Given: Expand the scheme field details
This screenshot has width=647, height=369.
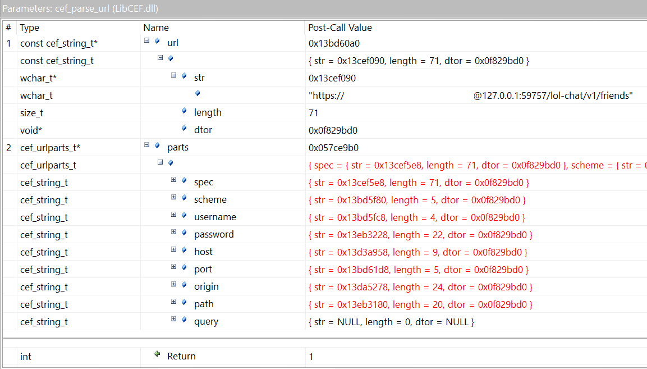Looking at the screenshot, I should coord(174,199).
